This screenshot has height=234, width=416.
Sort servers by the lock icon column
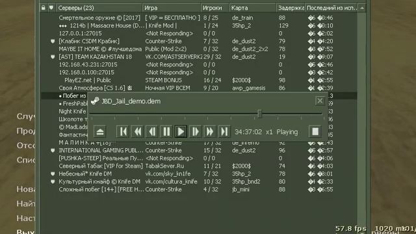[x=44, y=8]
